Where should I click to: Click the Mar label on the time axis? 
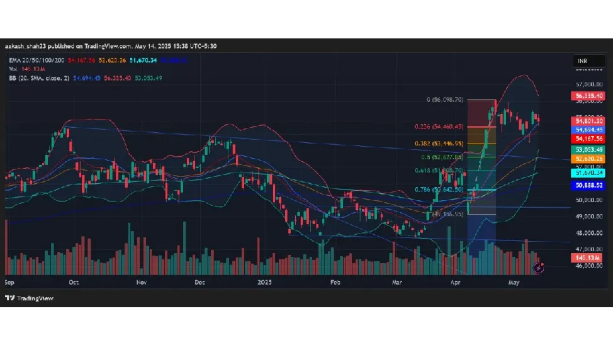click(x=396, y=282)
